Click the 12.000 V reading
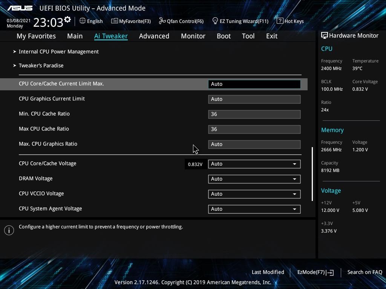 click(330, 210)
